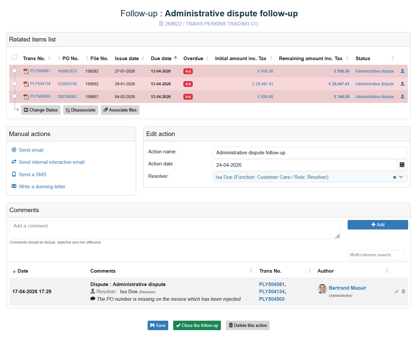Image resolution: width=417 pixels, height=338 pixels.
Task: Clear the selected Resolver with X
Action: 394,177
